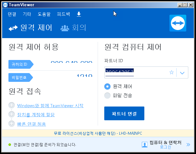Open the 장치를 계정에 할당 link
Image resolution: width=196 pixels, height=154 pixels.
click(x=36, y=115)
